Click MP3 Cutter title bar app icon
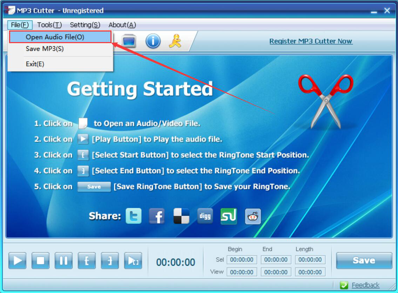 coord(10,10)
